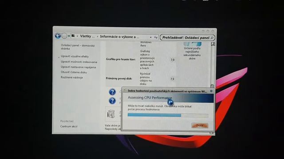Click 'Grafika pre hranie hier:' label

tap(121, 59)
